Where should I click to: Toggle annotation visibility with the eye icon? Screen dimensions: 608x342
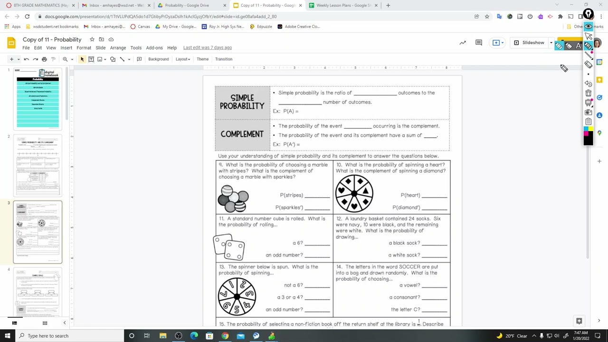(589, 27)
